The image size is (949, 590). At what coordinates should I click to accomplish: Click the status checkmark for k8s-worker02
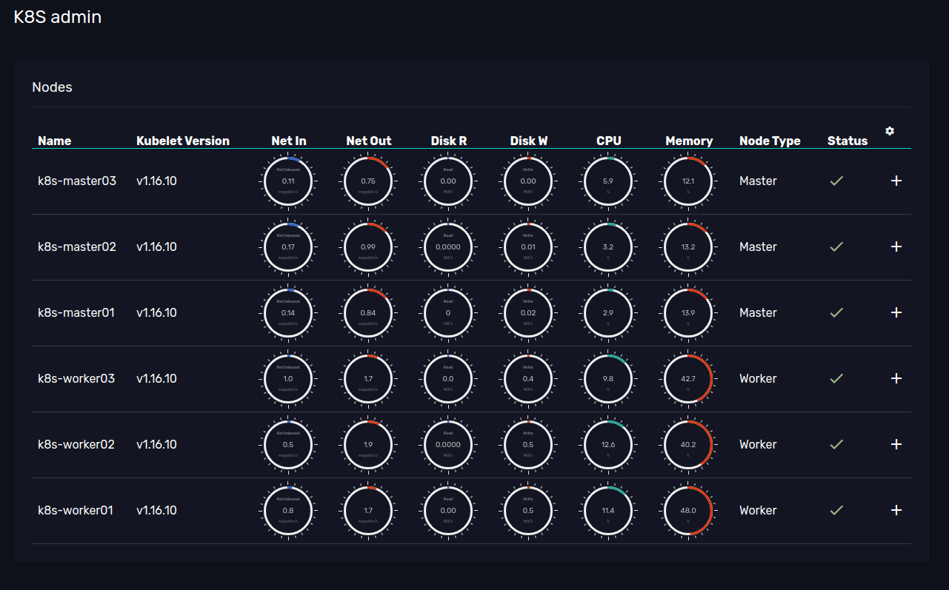(x=836, y=444)
